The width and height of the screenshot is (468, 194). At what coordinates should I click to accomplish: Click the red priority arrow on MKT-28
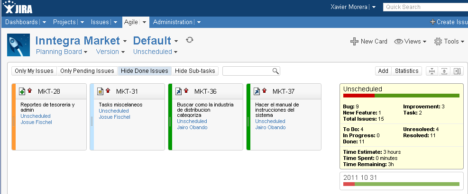[x=29, y=90]
